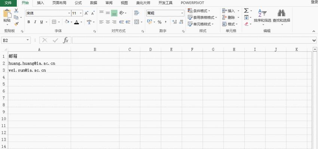Toggle underline formatting
Image resolution: width=318 pixels, height=149 pixels.
(x=42, y=22)
